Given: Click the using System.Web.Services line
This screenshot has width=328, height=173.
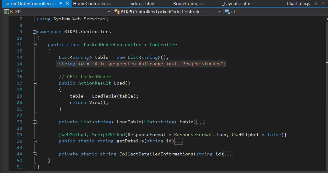Looking at the screenshot, I should pyautogui.click(x=72, y=19).
